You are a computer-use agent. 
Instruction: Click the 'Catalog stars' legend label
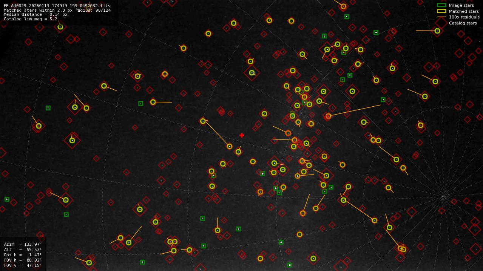pos(463,23)
